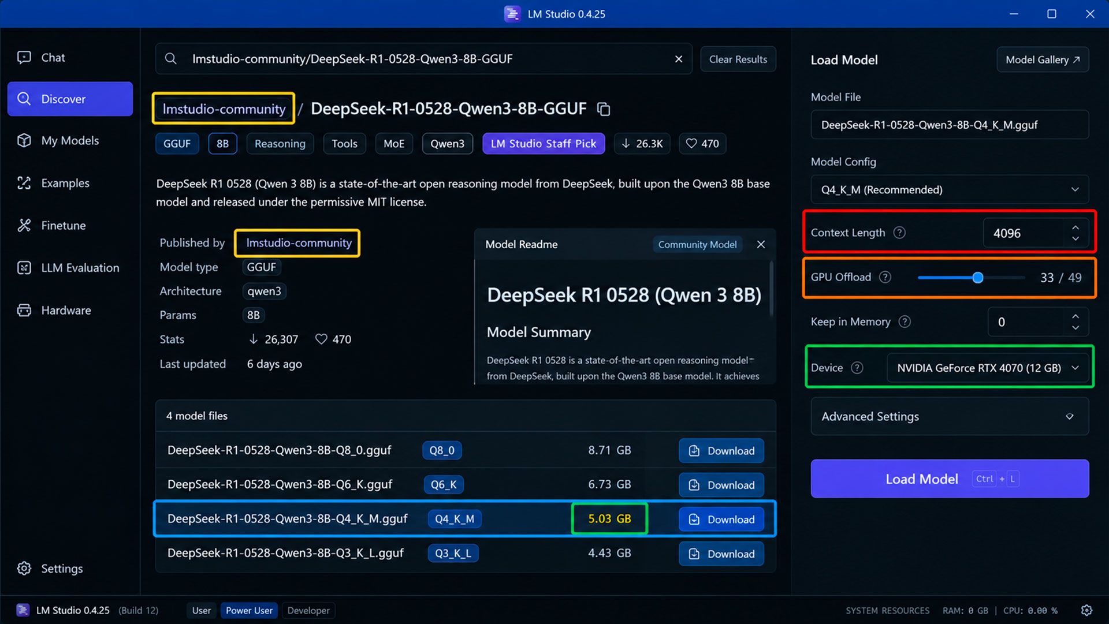Viewport: 1109px width, 624px height.
Task: Click the Model Readme scrollbar
Action: click(771, 289)
